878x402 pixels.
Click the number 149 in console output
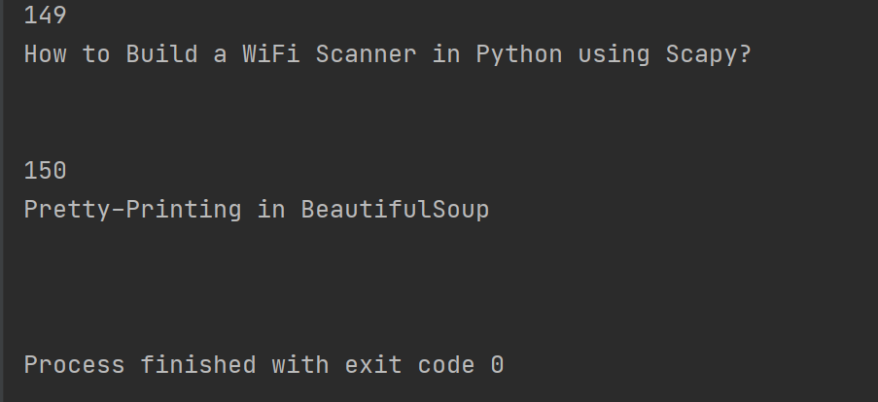pos(45,16)
